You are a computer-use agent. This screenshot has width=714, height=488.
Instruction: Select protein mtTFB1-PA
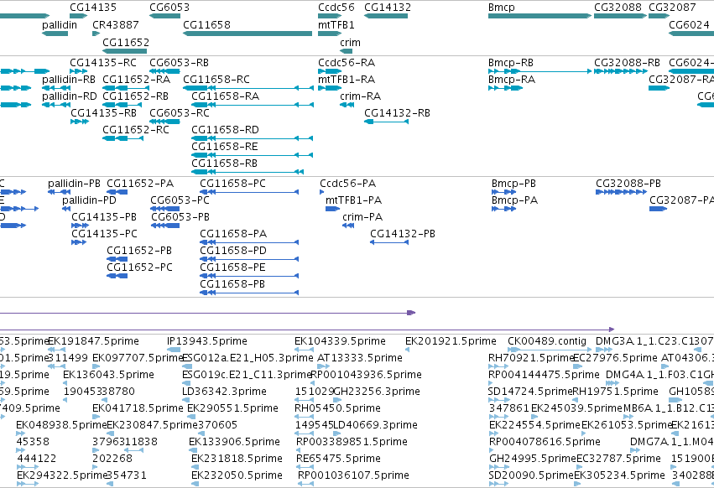(x=333, y=209)
